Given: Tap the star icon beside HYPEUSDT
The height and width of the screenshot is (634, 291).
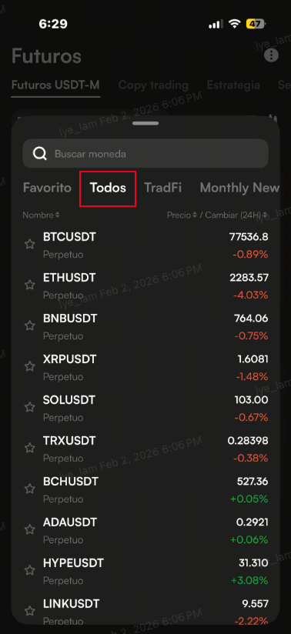Looking at the screenshot, I should [29, 570].
